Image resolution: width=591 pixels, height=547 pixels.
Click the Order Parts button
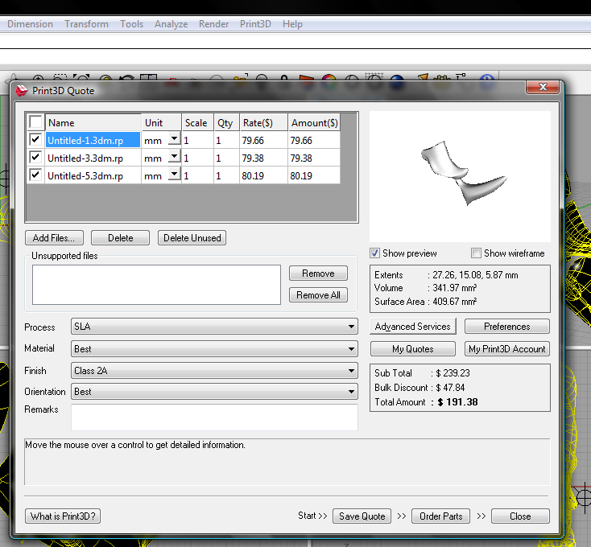point(440,516)
